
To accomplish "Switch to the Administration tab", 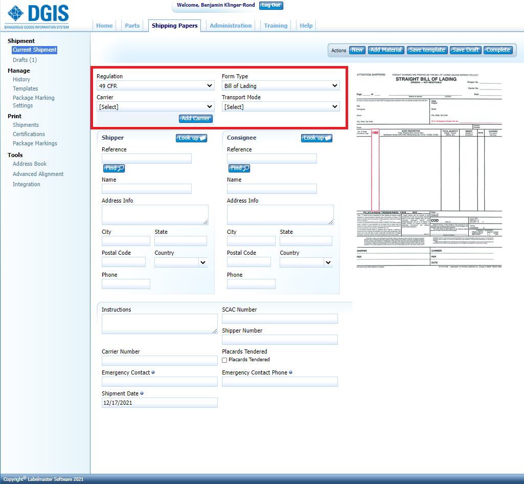I will [231, 26].
